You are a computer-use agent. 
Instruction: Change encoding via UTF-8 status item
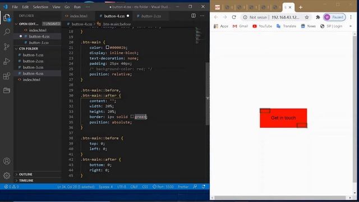[121, 187]
